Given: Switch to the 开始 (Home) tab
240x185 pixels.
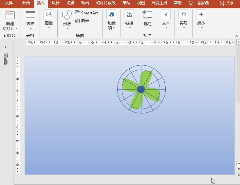Looking at the screenshot, I should point(26,3).
